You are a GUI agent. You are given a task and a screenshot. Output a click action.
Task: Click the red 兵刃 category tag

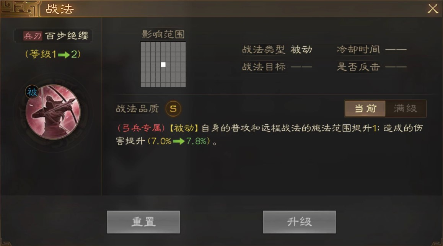click(33, 36)
